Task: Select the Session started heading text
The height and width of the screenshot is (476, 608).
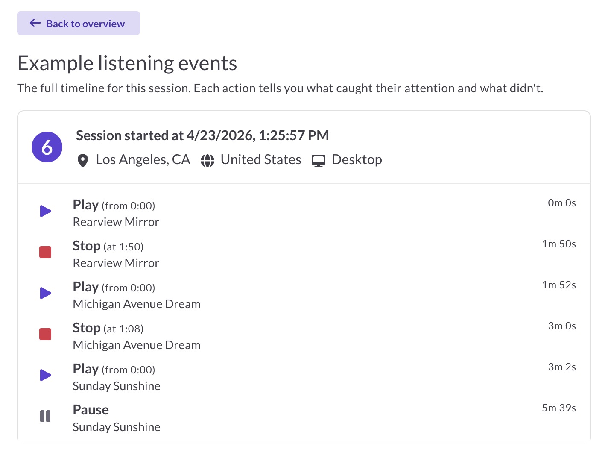Action: (202, 135)
